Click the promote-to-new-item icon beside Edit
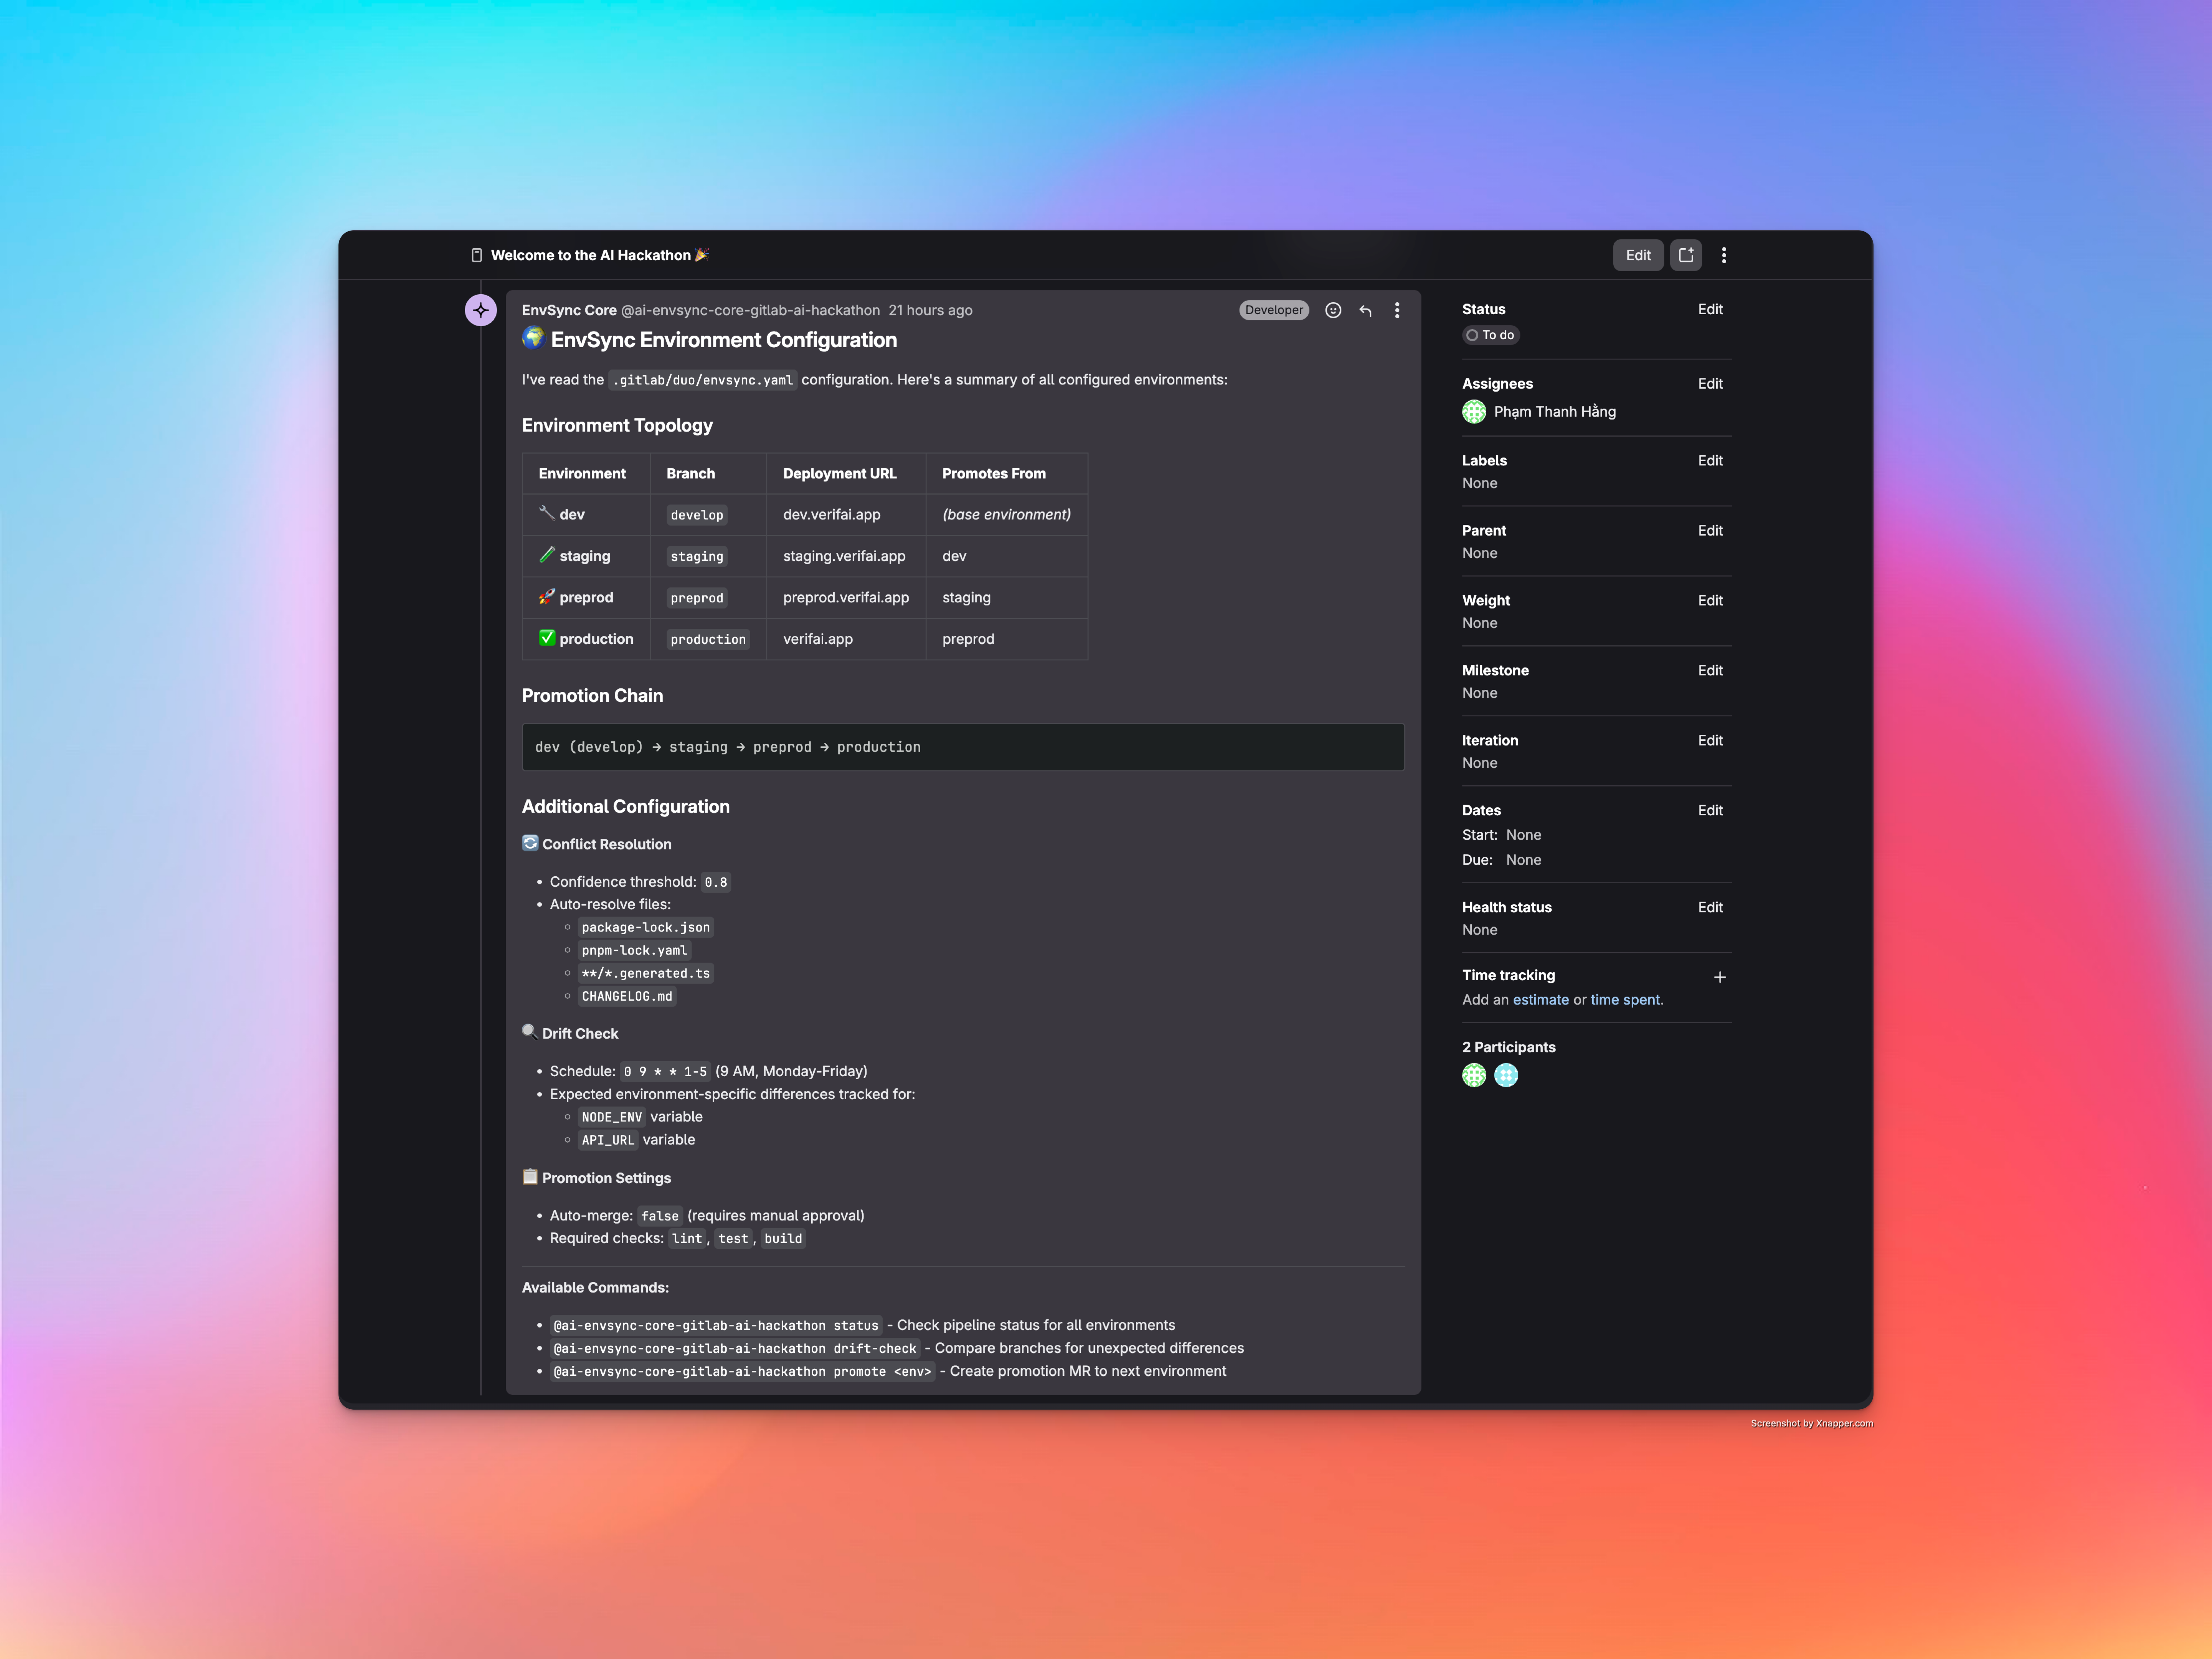Image resolution: width=2212 pixels, height=1659 pixels. tap(1686, 255)
